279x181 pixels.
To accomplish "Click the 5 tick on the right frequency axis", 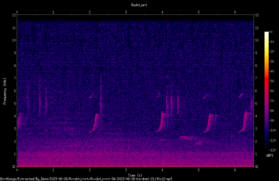I will (256, 104).
